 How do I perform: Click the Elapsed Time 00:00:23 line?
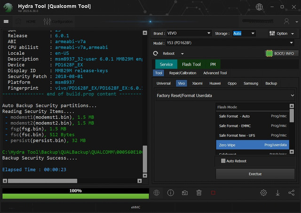click(x=34, y=170)
